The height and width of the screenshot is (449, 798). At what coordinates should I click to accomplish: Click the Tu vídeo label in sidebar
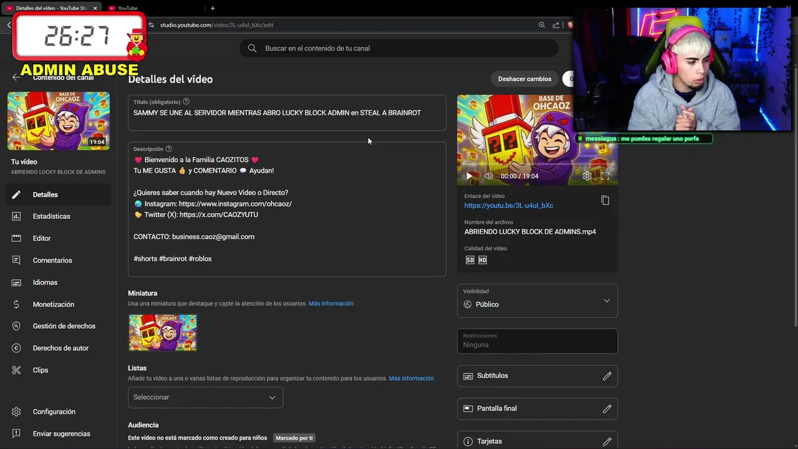pyautogui.click(x=24, y=162)
